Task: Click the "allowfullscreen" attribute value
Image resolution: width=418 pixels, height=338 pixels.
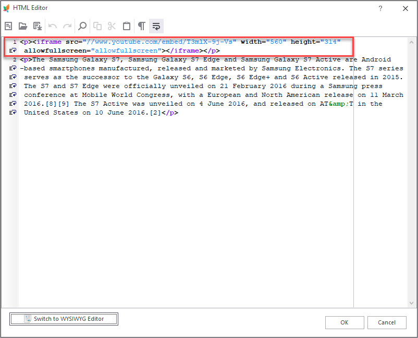Action: [126, 51]
